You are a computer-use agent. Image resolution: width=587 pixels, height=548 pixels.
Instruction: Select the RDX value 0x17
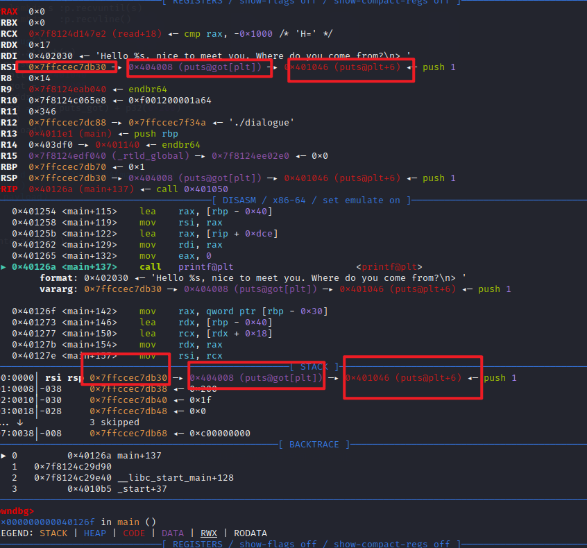tap(40, 45)
